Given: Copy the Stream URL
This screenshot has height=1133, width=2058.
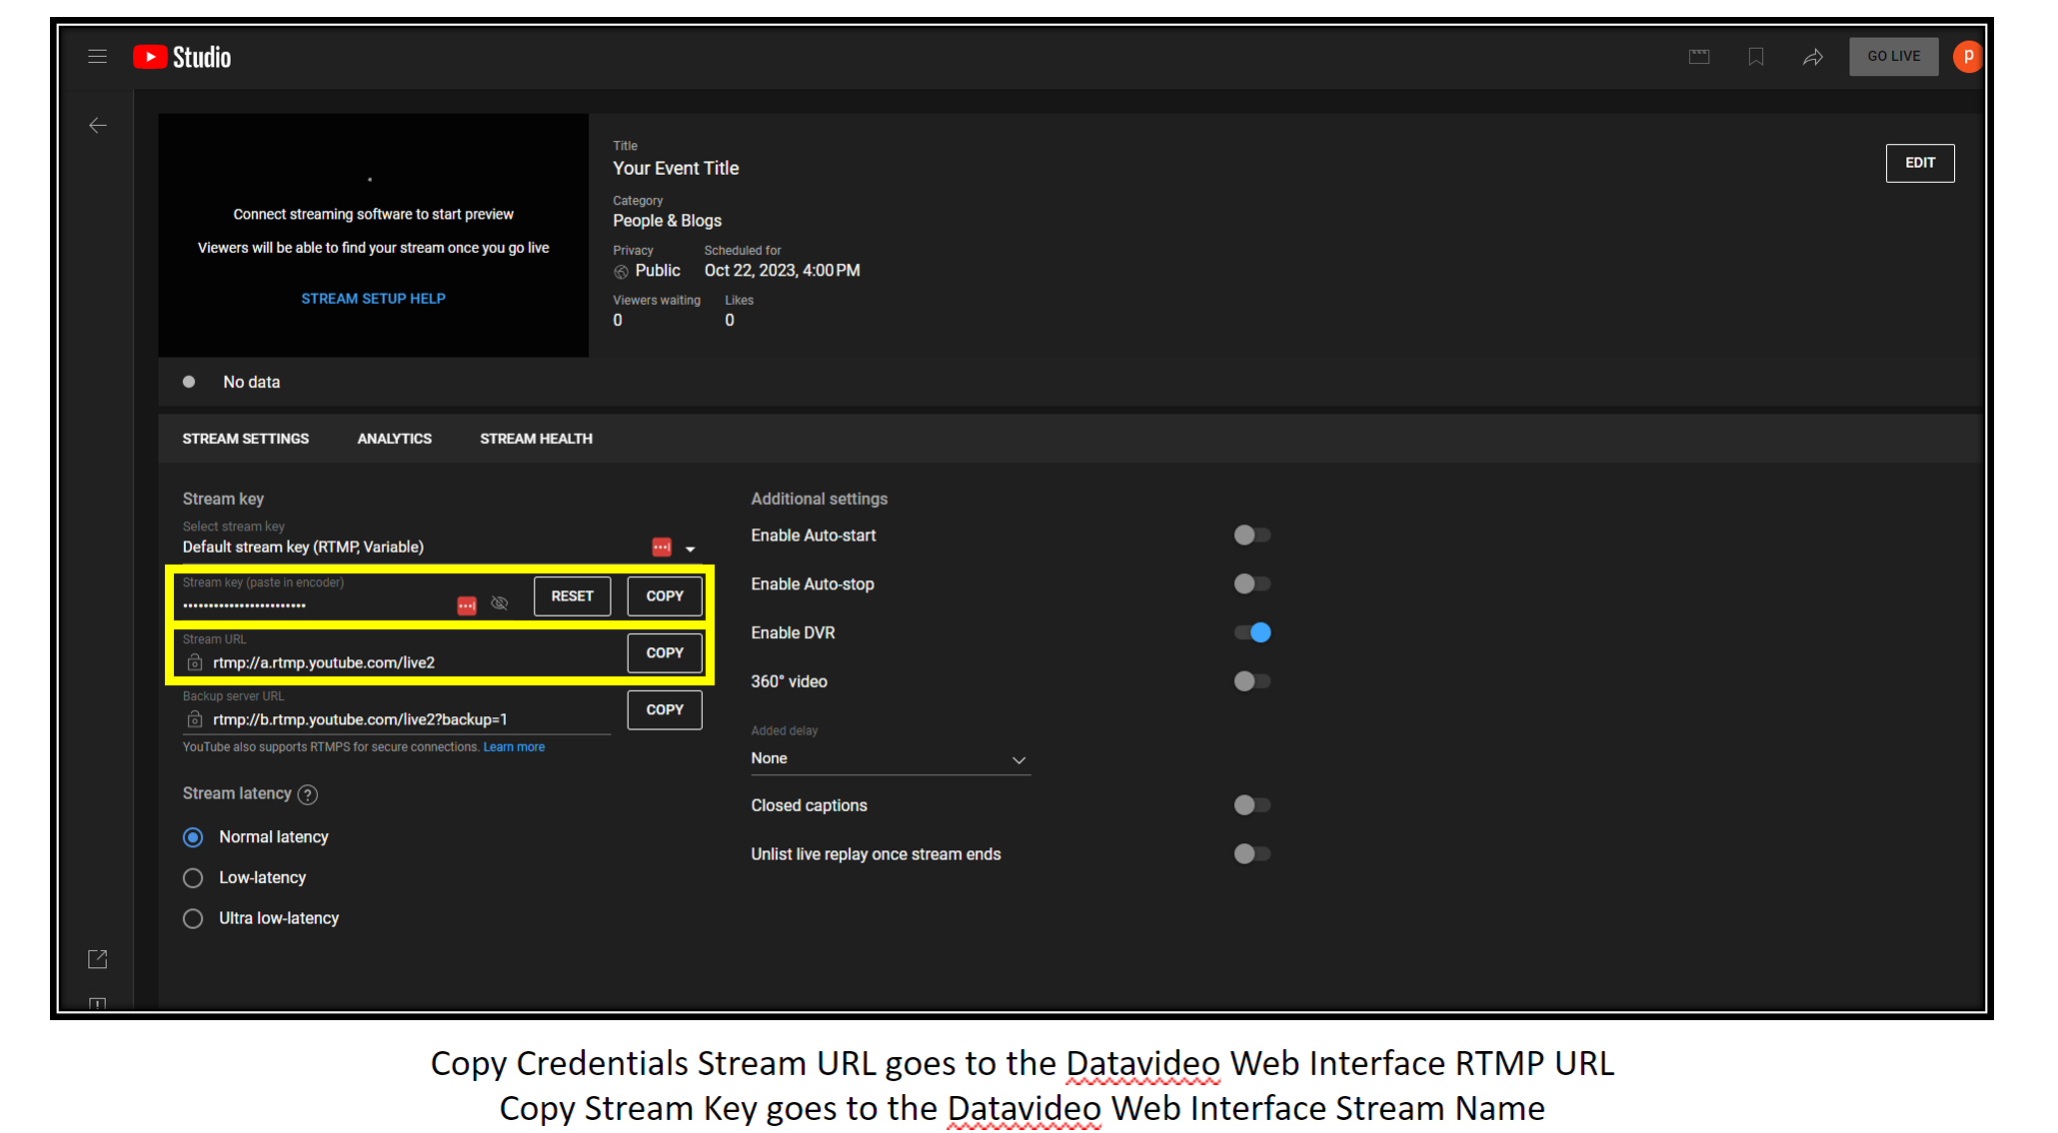Looking at the screenshot, I should (x=665, y=653).
